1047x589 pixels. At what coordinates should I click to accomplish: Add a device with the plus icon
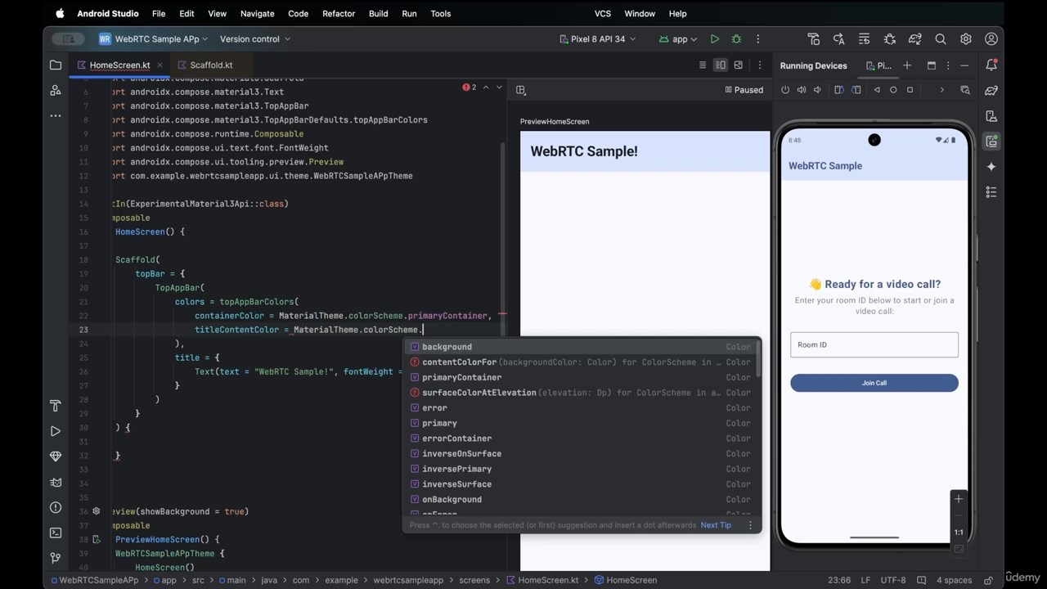[907, 65]
